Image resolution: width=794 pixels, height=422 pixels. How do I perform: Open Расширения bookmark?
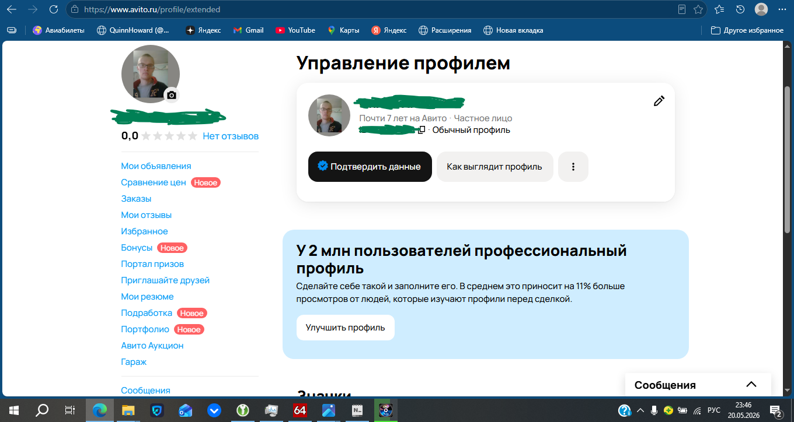(x=444, y=30)
